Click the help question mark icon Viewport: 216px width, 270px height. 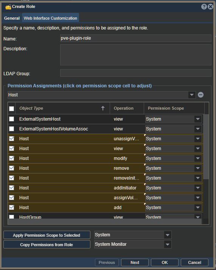tap(204, 7)
